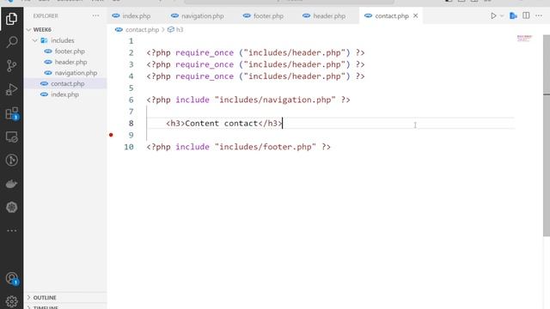
Task: Open Explorer views and more actions menu
Action: [95, 15]
